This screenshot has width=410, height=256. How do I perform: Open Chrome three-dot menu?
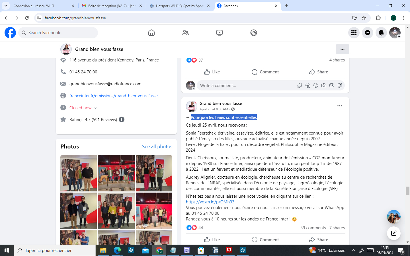tap(404, 18)
